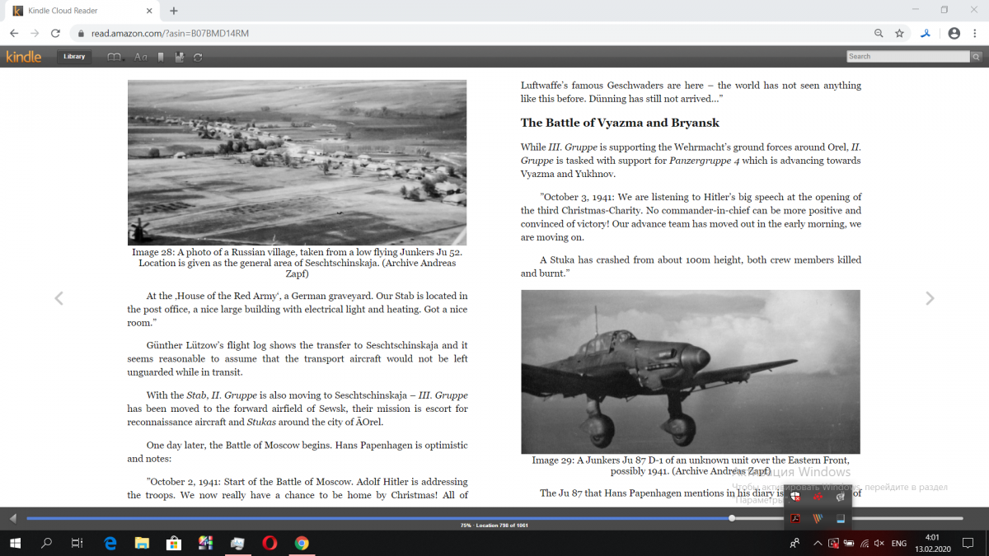This screenshot has height=556, width=989.
Task: Bookmark this page with the star icon
Action: (x=899, y=33)
